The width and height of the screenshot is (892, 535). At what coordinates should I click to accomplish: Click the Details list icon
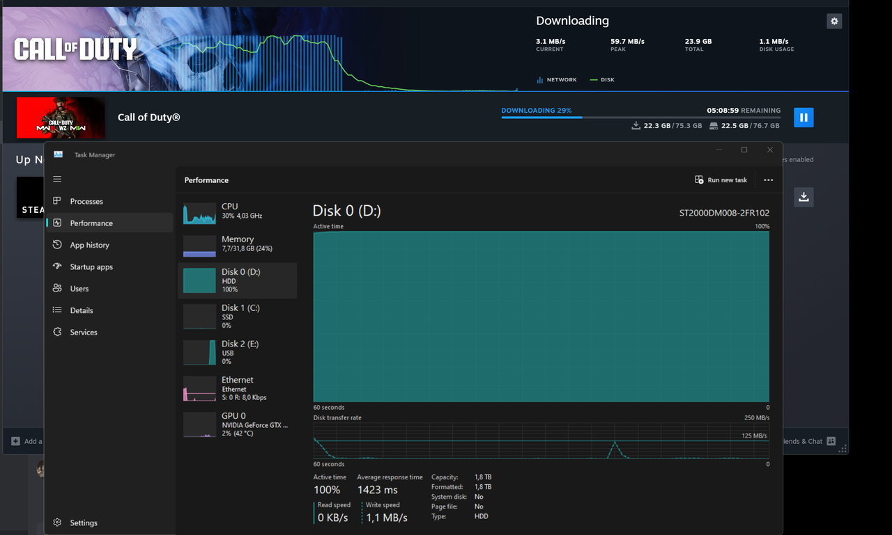click(x=57, y=310)
